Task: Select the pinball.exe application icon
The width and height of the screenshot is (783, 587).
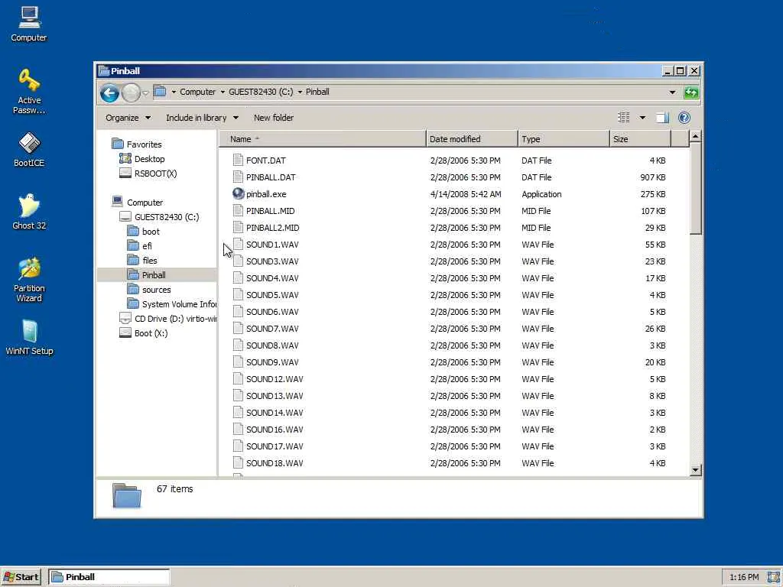Action: coord(239,194)
